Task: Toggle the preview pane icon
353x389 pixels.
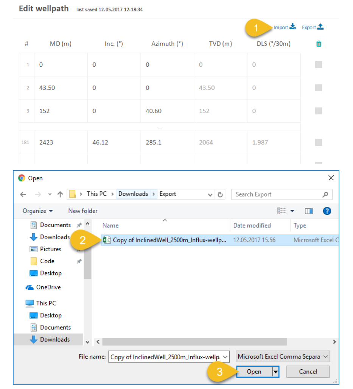Action: tap(309, 211)
